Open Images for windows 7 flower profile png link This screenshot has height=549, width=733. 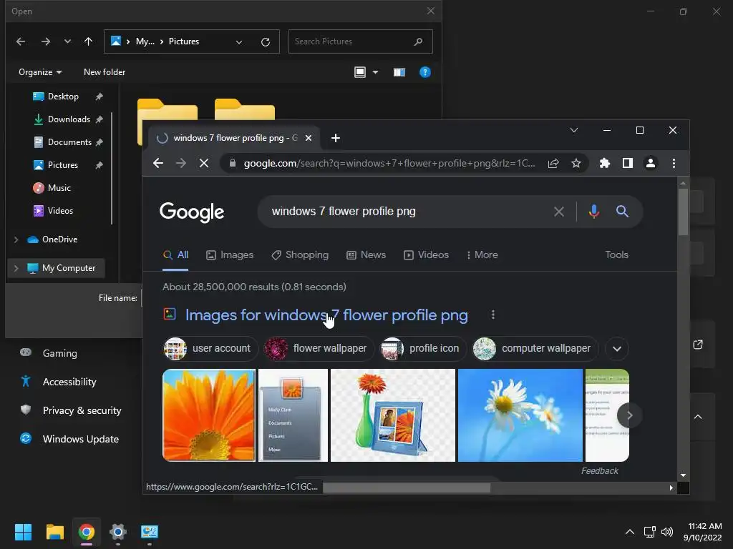pyautogui.click(x=326, y=315)
